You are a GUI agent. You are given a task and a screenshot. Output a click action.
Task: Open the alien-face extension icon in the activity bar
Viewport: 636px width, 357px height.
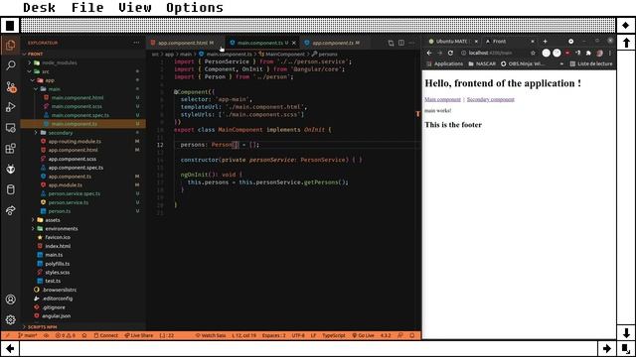pos(11,170)
